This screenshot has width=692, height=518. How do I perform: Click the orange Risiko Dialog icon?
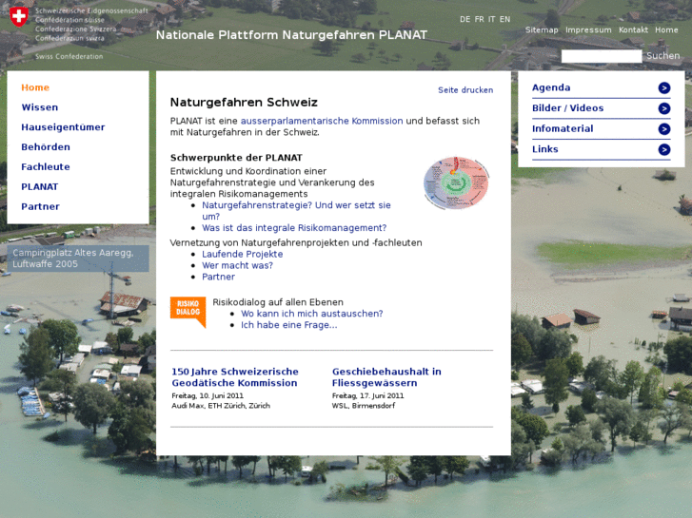(x=188, y=312)
